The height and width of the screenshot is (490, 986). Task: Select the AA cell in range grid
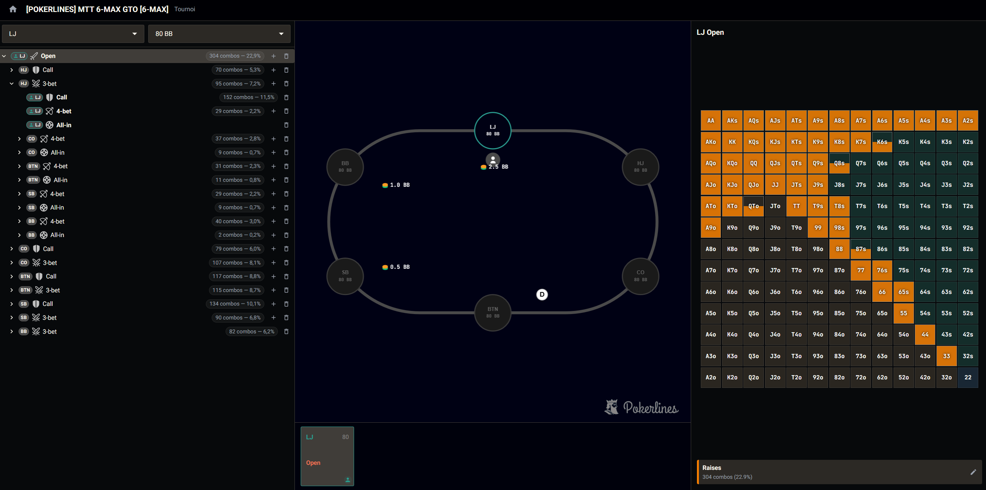710,121
